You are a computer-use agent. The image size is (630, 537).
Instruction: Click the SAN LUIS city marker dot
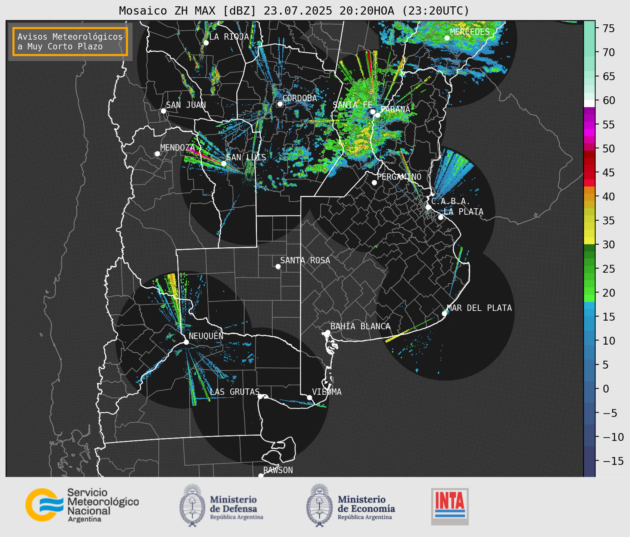223,164
